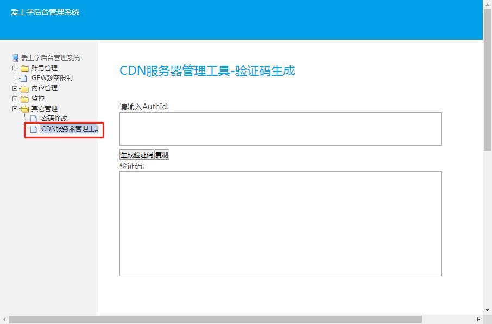Focus the AuthId input text area

click(x=280, y=129)
